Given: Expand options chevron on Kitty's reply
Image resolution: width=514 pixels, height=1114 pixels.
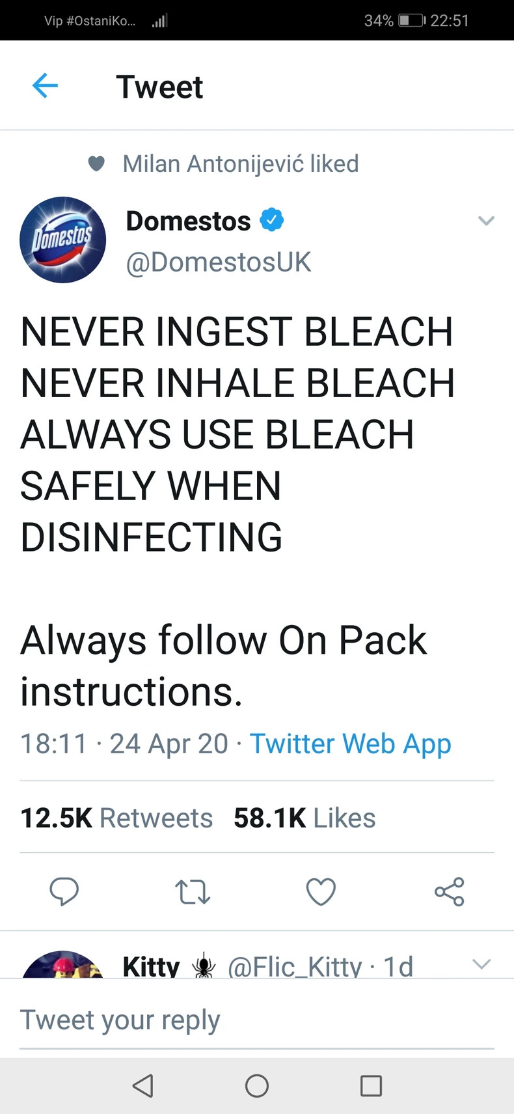Looking at the screenshot, I should tap(481, 964).
